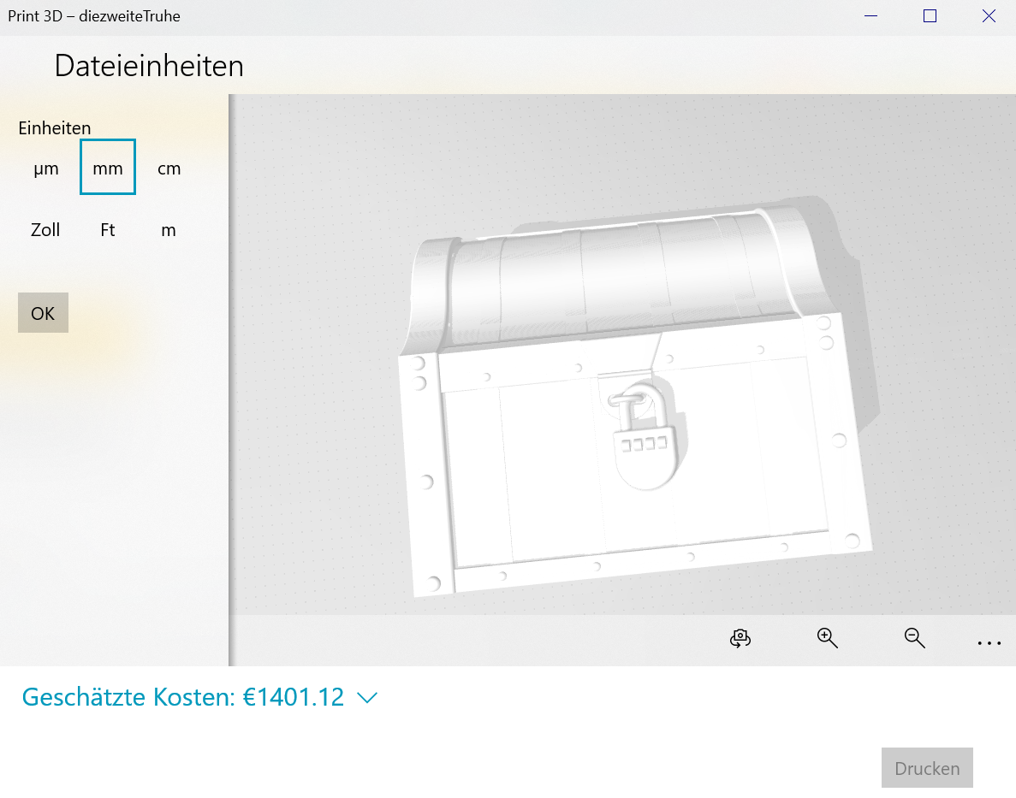Expand the cost details chevron
Image resolution: width=1016 pixels, height=798 pixels.
pyautogui.click(x=367, y=698)
